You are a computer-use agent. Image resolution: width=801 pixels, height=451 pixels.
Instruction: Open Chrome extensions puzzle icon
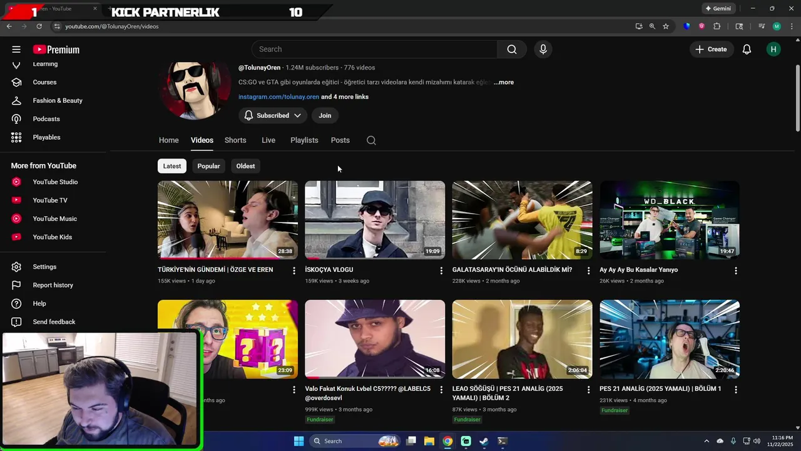coord(717,26)
